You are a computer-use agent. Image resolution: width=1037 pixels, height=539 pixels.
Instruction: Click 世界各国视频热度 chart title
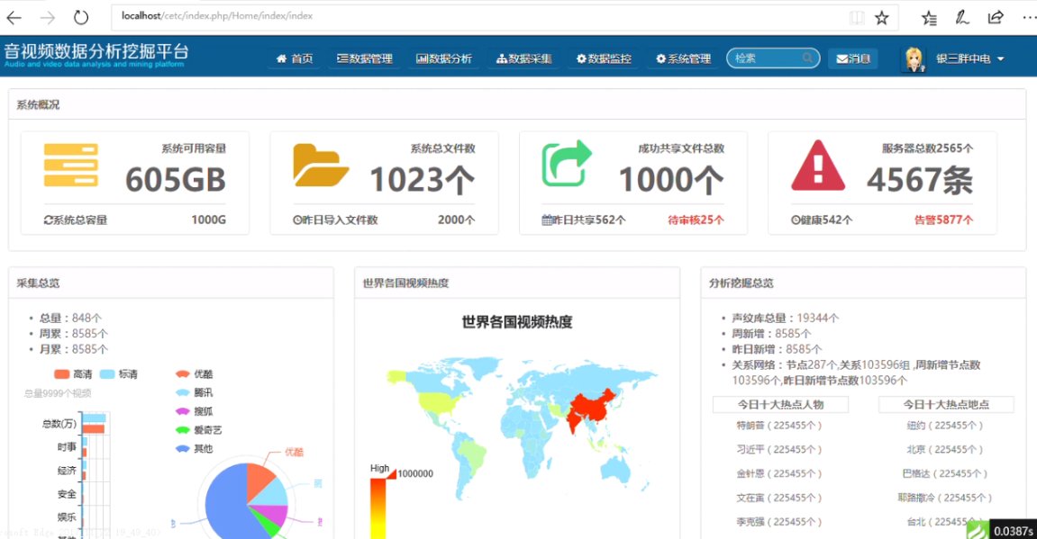[x=517, y=322]
